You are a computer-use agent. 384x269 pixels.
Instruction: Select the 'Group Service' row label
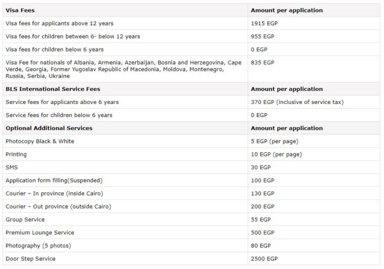point(25,219)
